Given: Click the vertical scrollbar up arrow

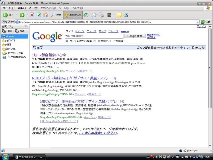Looking at the screenshot, I should click(210, 26).
